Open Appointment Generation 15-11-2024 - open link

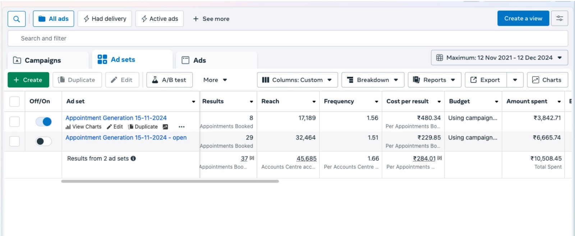pyautogui.click(x=126, y=138)
